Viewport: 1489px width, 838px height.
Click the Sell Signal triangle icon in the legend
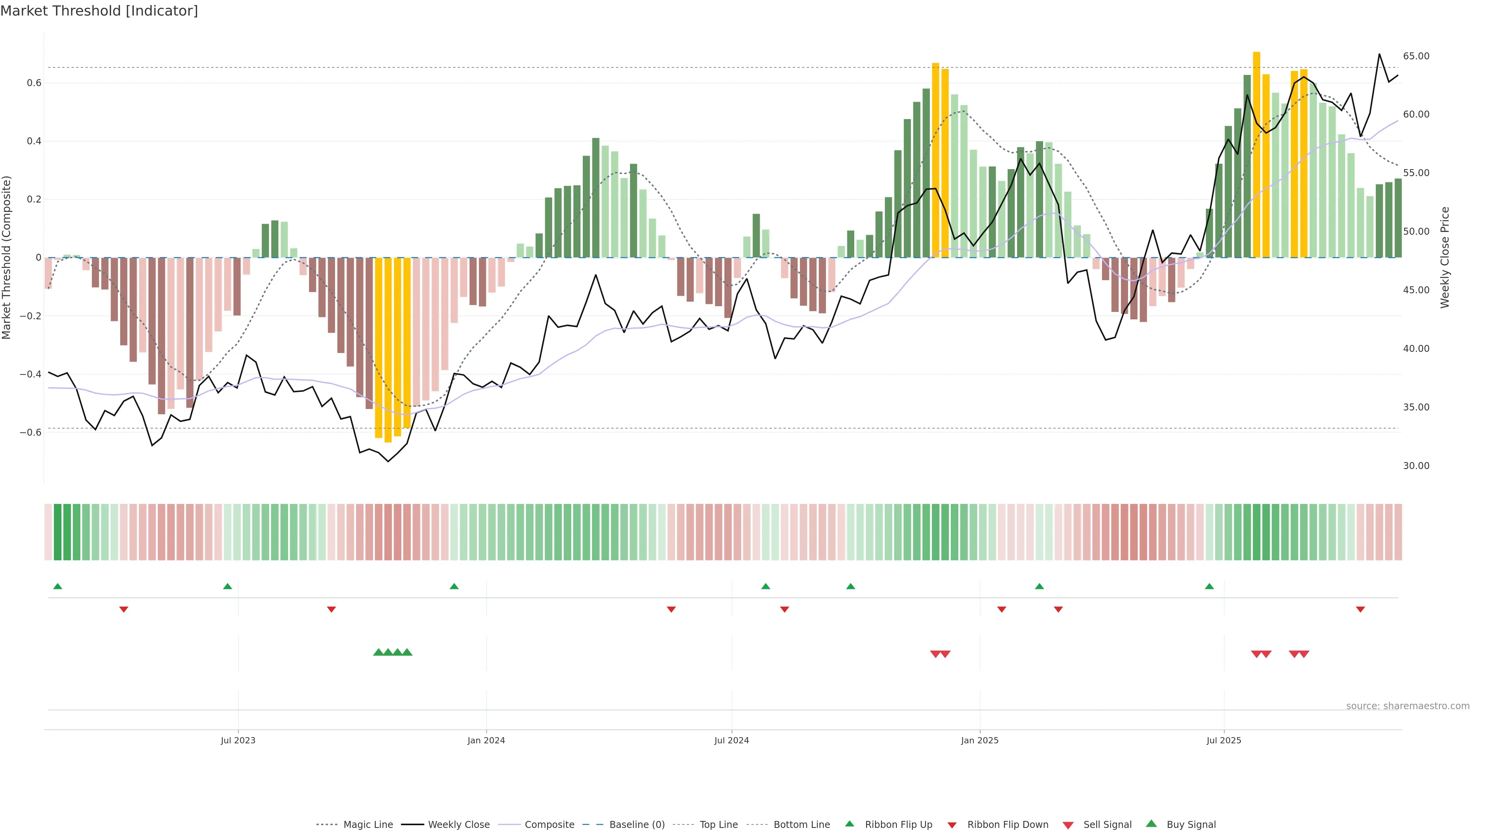(x=1068, y=825)
